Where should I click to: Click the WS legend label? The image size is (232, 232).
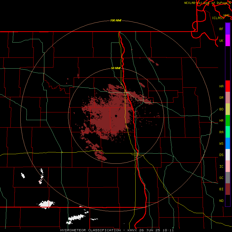pos(221,143)
